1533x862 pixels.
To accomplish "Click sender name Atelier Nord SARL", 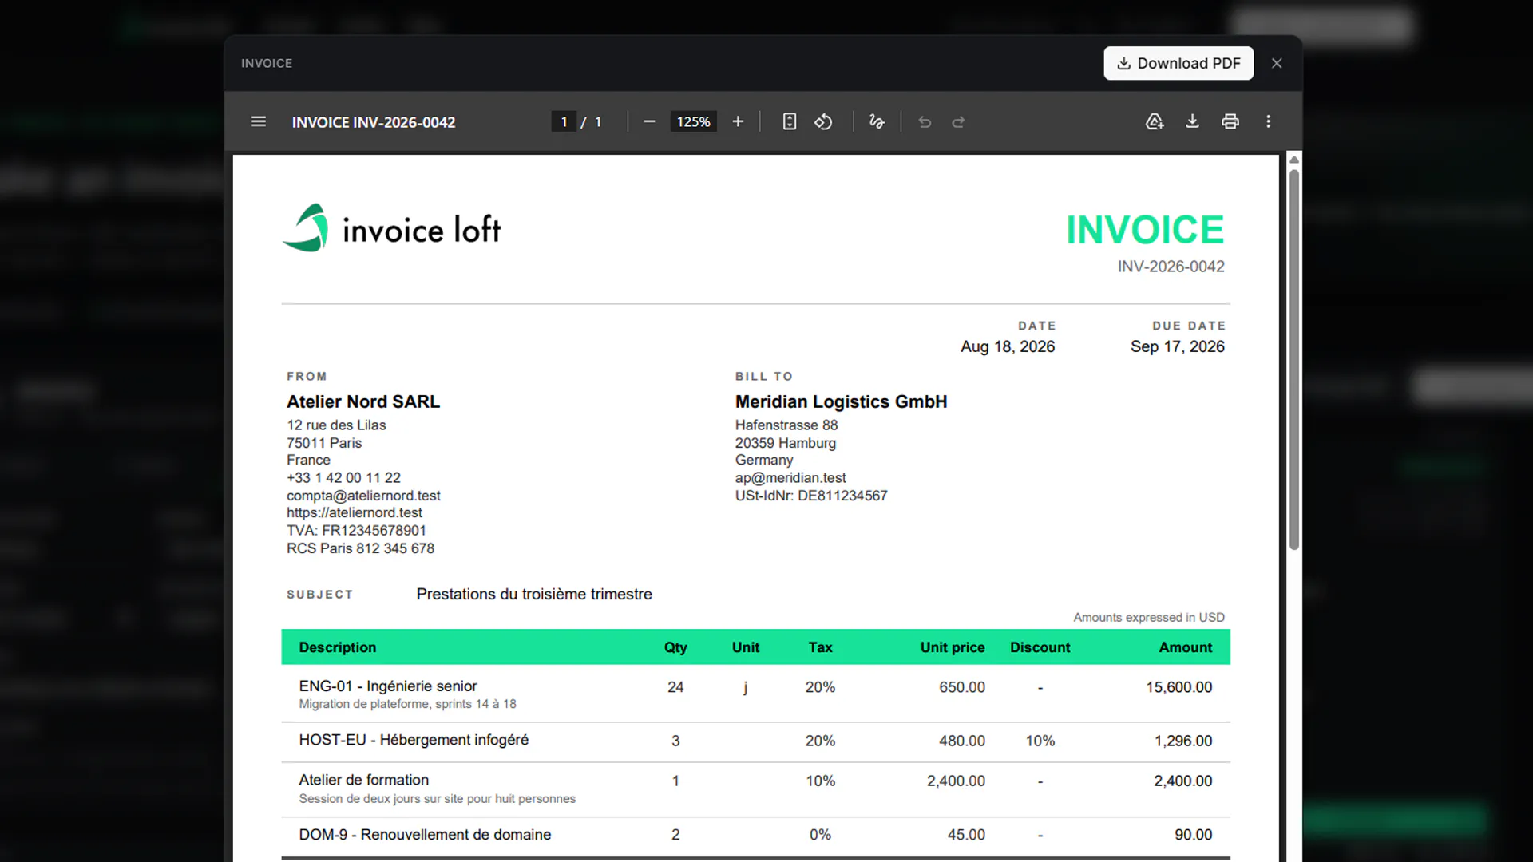I will click(363, 401).
